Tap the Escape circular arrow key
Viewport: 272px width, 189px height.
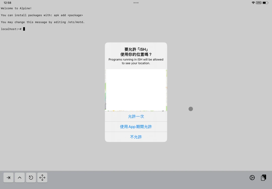[x=31, y=178]
